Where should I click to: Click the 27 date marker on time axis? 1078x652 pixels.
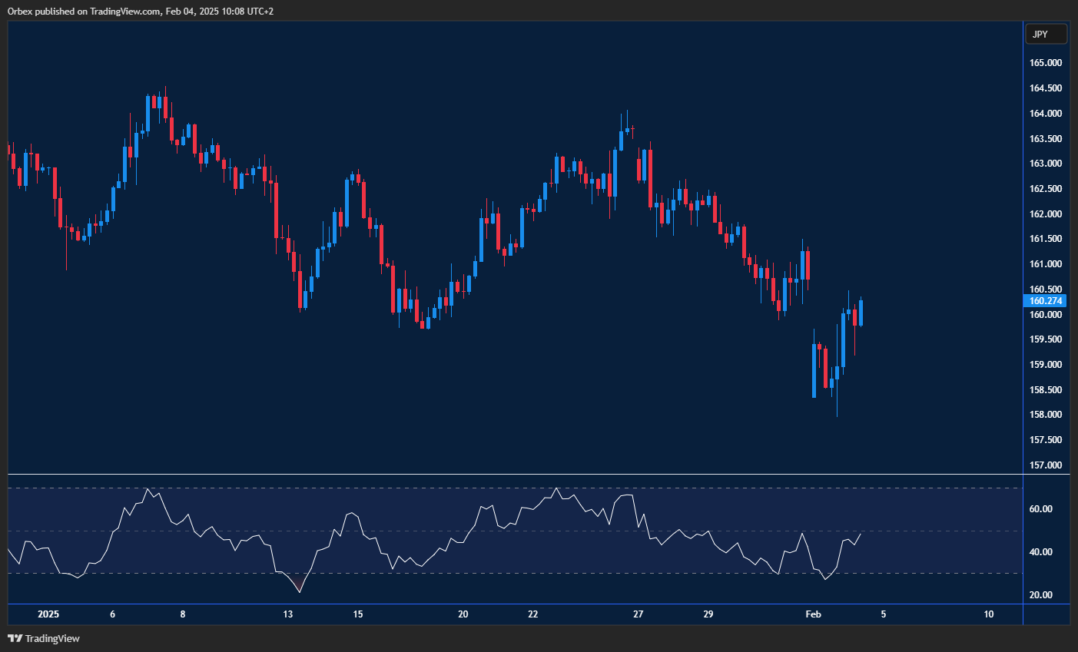638,614
